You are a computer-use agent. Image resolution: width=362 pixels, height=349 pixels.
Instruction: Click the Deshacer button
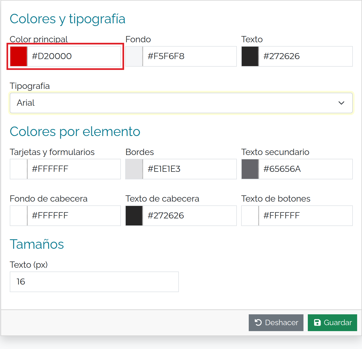point(276,323)
